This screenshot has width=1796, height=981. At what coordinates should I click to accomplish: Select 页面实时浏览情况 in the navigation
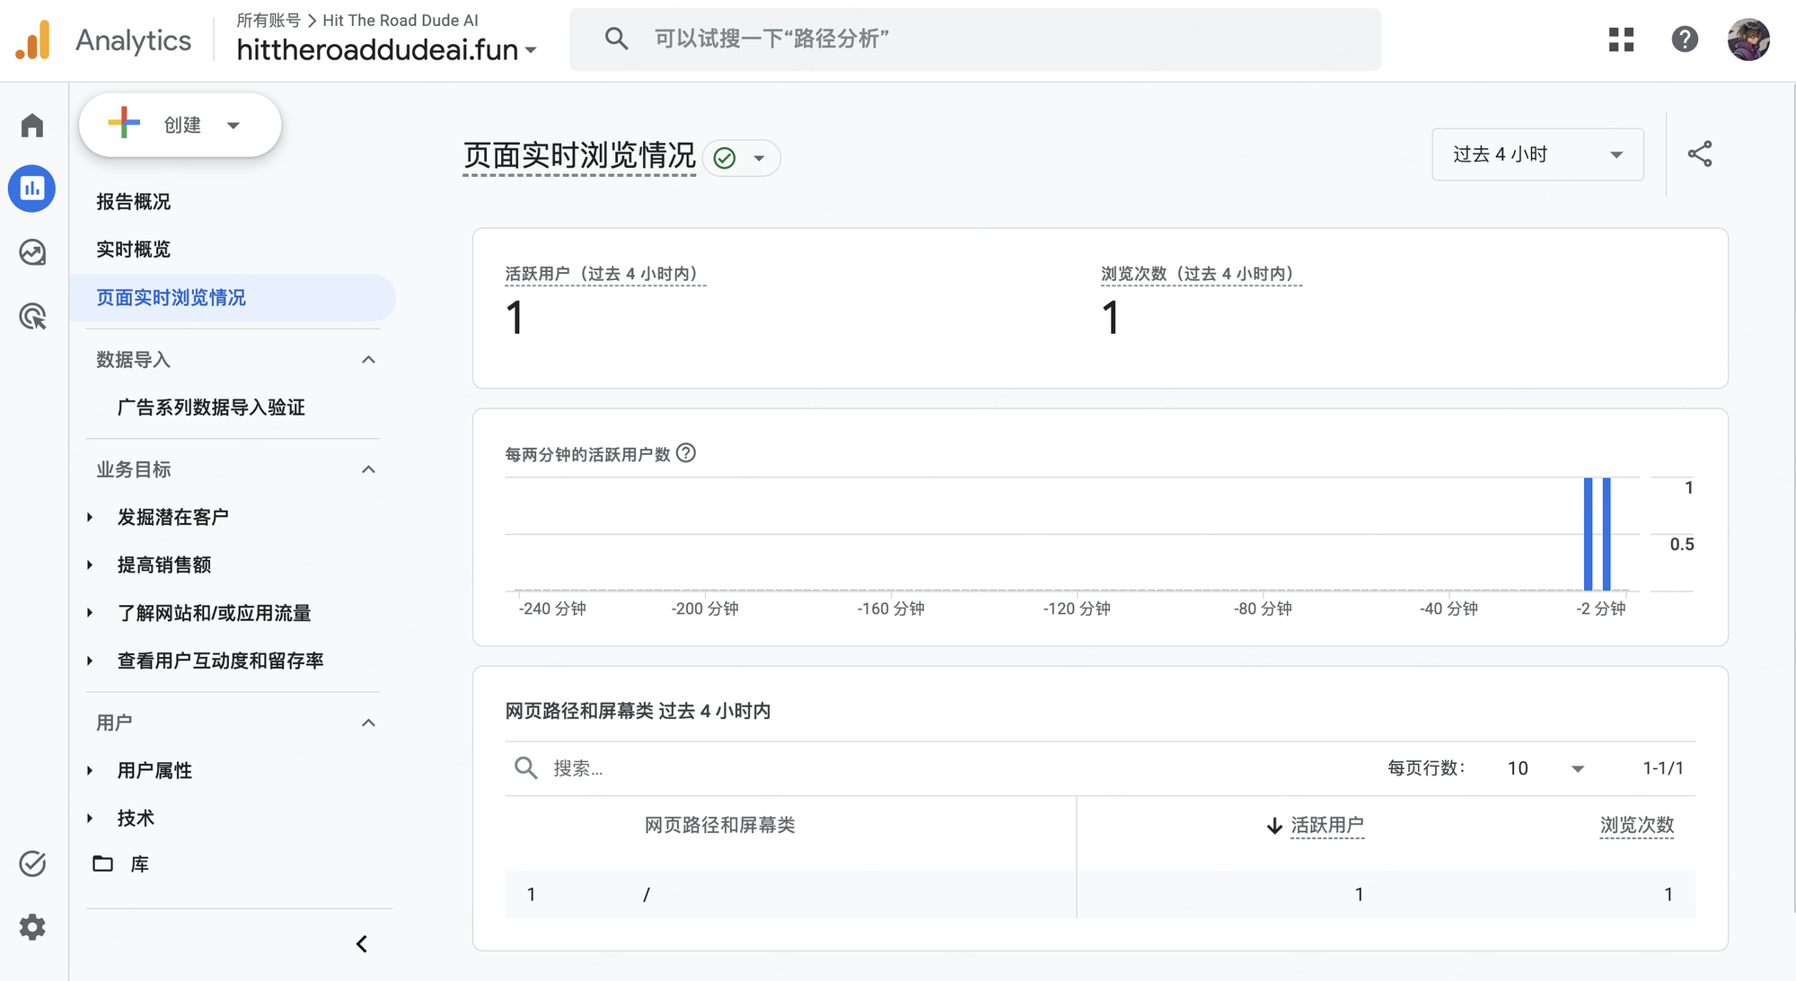[232, 297]
